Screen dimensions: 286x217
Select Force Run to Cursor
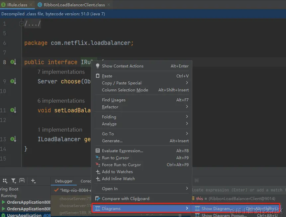(x=142, y=165)
